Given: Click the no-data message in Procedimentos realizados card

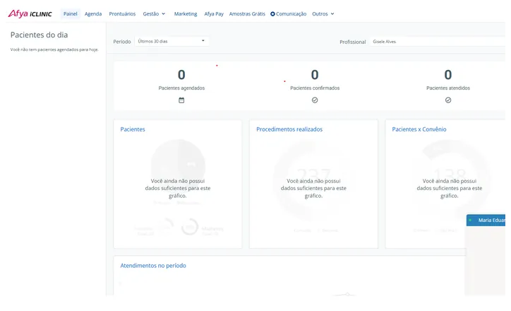Looking at the screenshot, I should click(313, 188).
